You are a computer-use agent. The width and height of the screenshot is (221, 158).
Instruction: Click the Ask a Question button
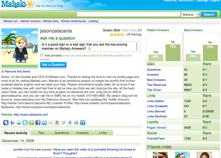53,65
